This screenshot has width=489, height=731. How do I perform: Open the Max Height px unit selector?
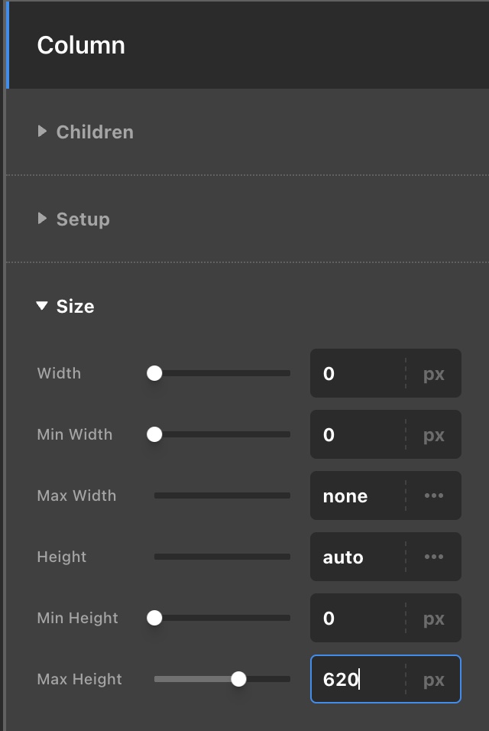[x=433, y=680]
